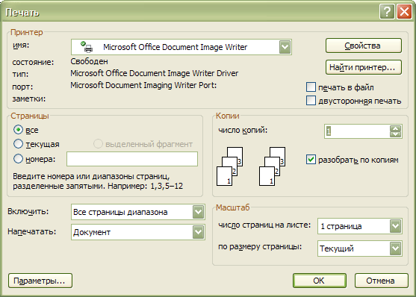Enable двусторонняя печать checkbox

pos(311,101)
